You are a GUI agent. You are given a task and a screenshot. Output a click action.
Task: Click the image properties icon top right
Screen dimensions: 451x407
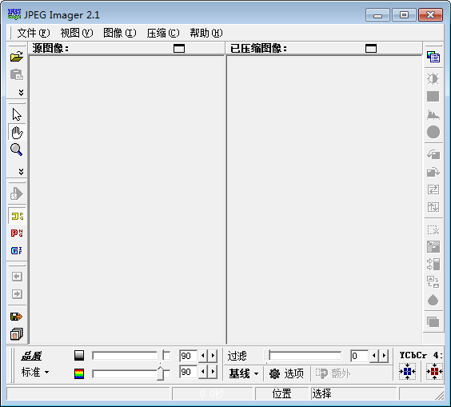pyautogui.click(x=433, y=57)
